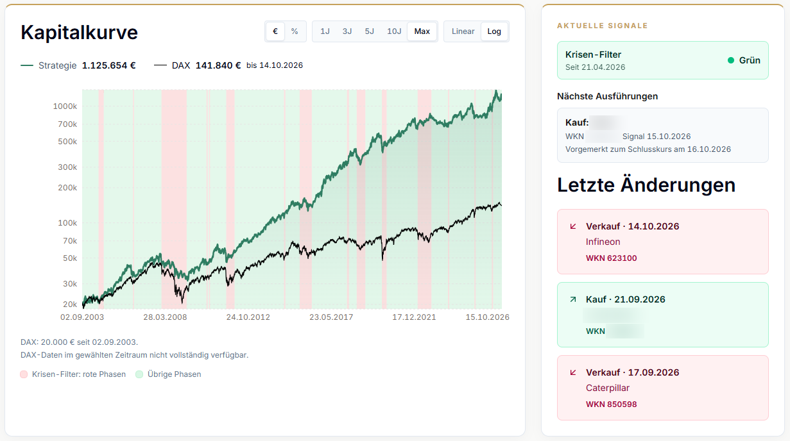Click the Kapitalkurve heading

click(79, 32)
